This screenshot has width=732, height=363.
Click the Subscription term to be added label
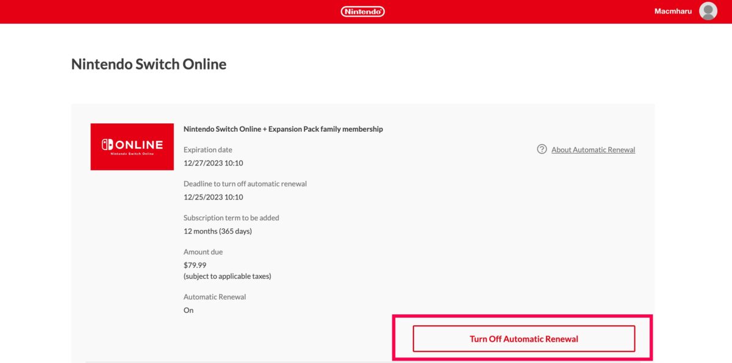pyautogui.click(x=231, y=218)
